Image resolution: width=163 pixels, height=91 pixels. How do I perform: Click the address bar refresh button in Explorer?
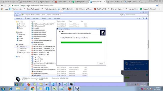click(123, 15)
